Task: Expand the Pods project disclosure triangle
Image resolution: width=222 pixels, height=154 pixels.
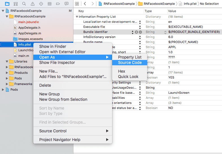Action: coord(3,90)
